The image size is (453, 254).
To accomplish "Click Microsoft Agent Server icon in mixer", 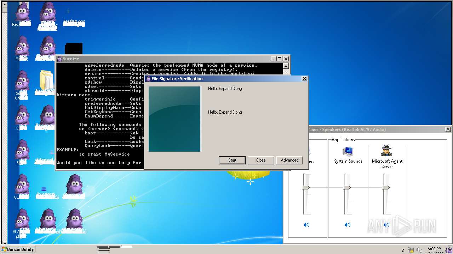I will [386, 151].
